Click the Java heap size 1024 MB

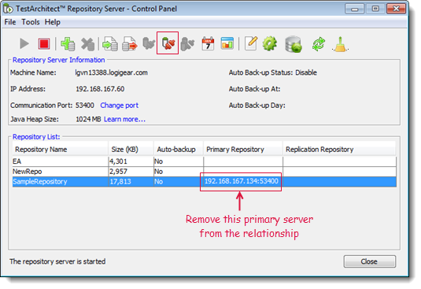(88, 119)
